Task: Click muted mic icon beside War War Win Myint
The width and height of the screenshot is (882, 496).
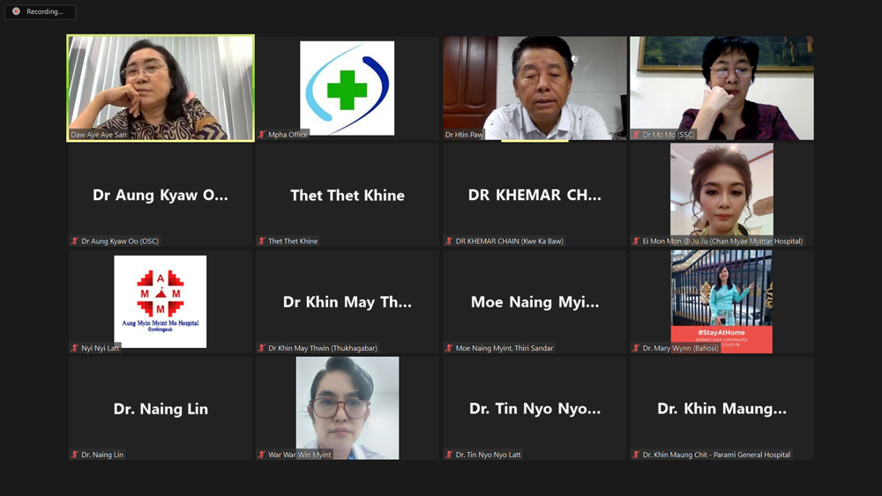Action: (x=262, y=455)
